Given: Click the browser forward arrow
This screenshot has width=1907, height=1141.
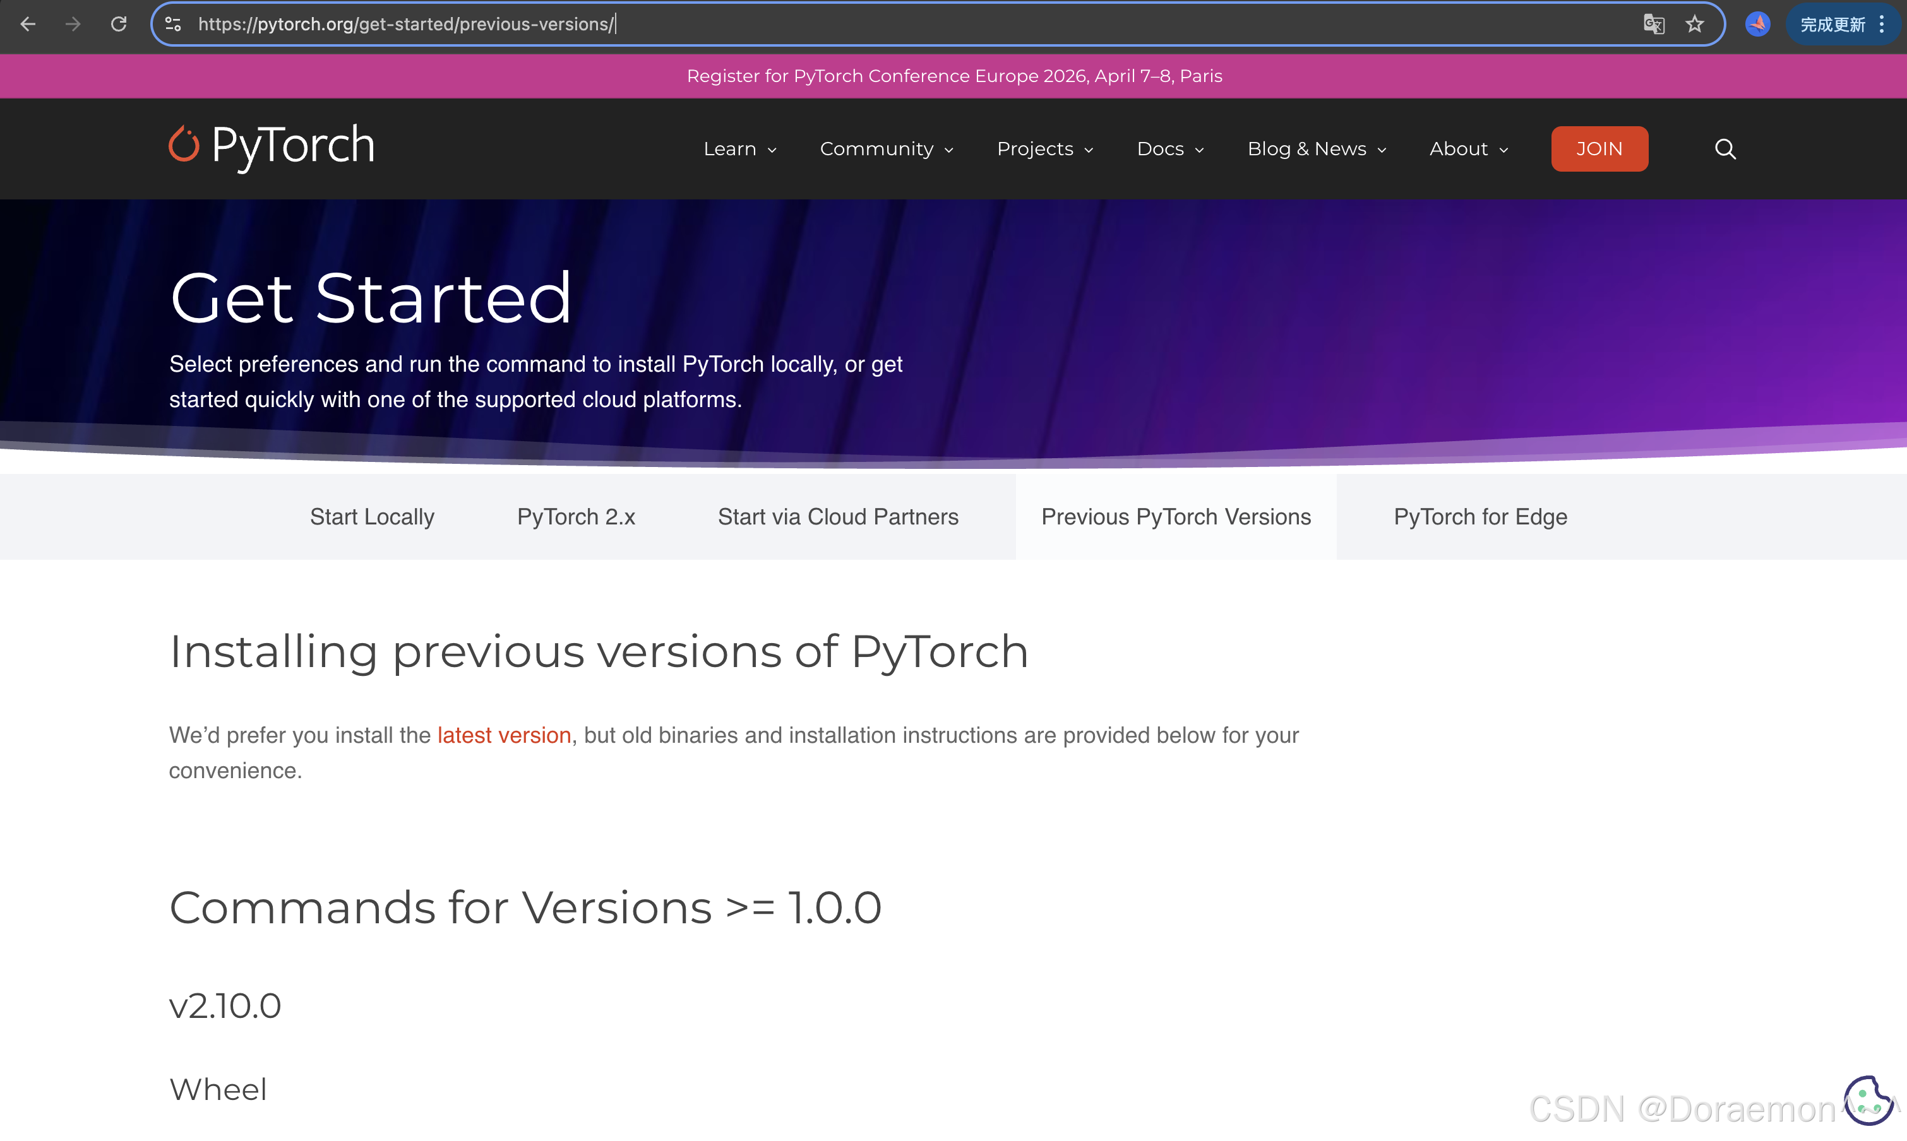Looking at the screenshot, I should [x=73, y=24].
